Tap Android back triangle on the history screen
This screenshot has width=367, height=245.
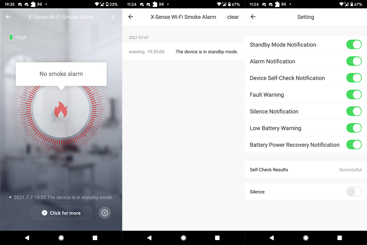point(149,238)
